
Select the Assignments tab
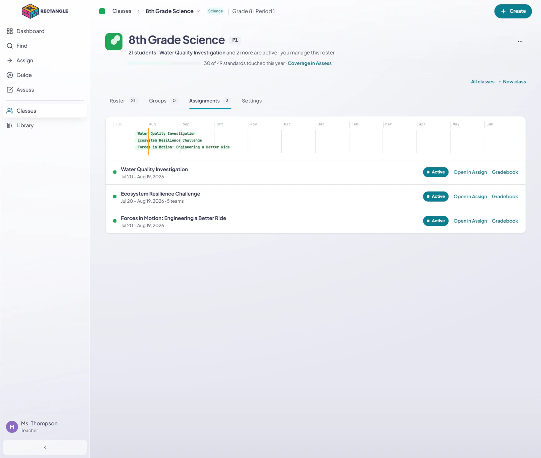[210, 101]
